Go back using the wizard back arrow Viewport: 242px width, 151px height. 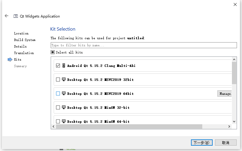[7, 16]
